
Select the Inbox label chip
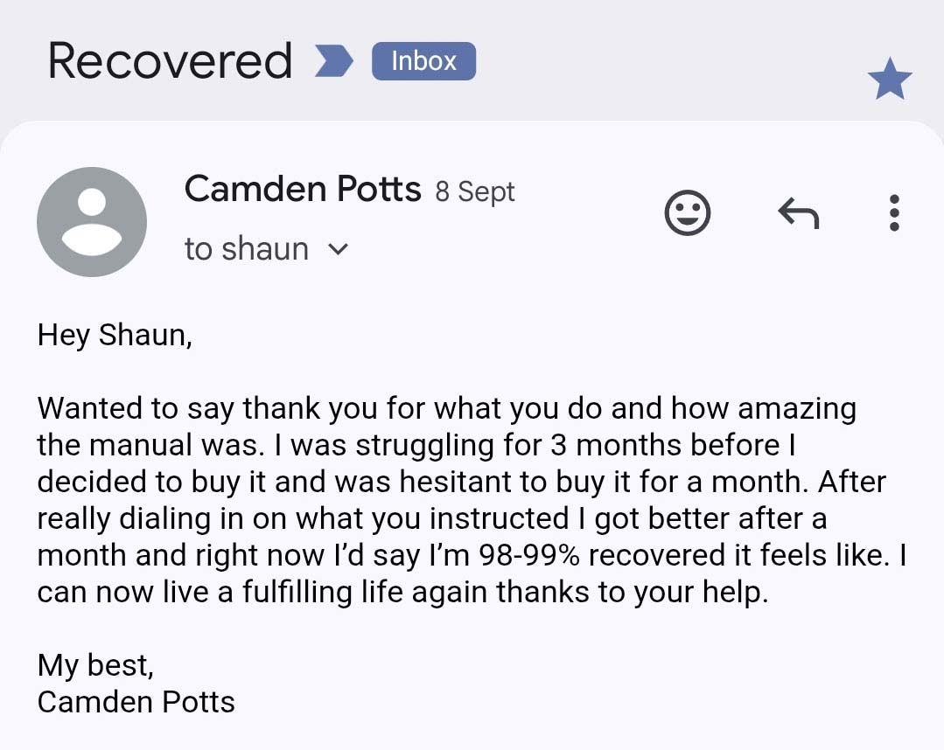pos(423,61)
